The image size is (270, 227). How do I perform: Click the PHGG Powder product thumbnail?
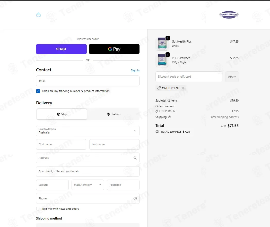[x=162, y=60]
